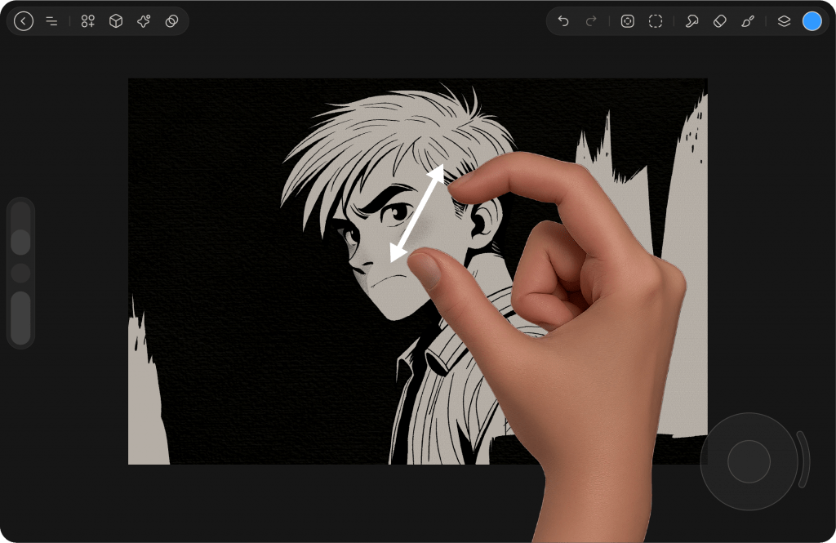
Task: Open the 3D cube tool
Action: (116, 21)
